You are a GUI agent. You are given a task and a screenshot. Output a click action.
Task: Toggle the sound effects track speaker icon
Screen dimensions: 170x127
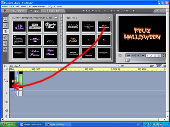(6, 110)
